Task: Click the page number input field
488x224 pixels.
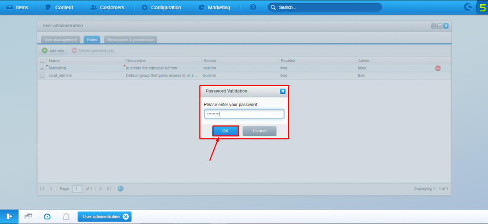Action: 77,188
